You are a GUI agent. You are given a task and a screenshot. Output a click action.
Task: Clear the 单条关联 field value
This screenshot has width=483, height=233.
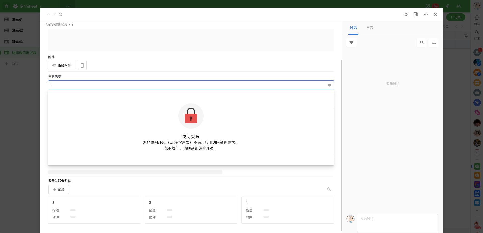point(329,85)
